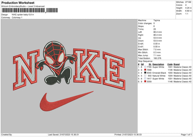Click the Stitches count 27149
Screen dimensions: 193x137
188,2
